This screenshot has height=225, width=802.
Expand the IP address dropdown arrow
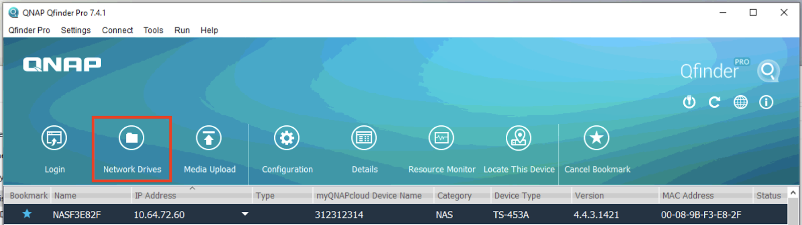245,214
